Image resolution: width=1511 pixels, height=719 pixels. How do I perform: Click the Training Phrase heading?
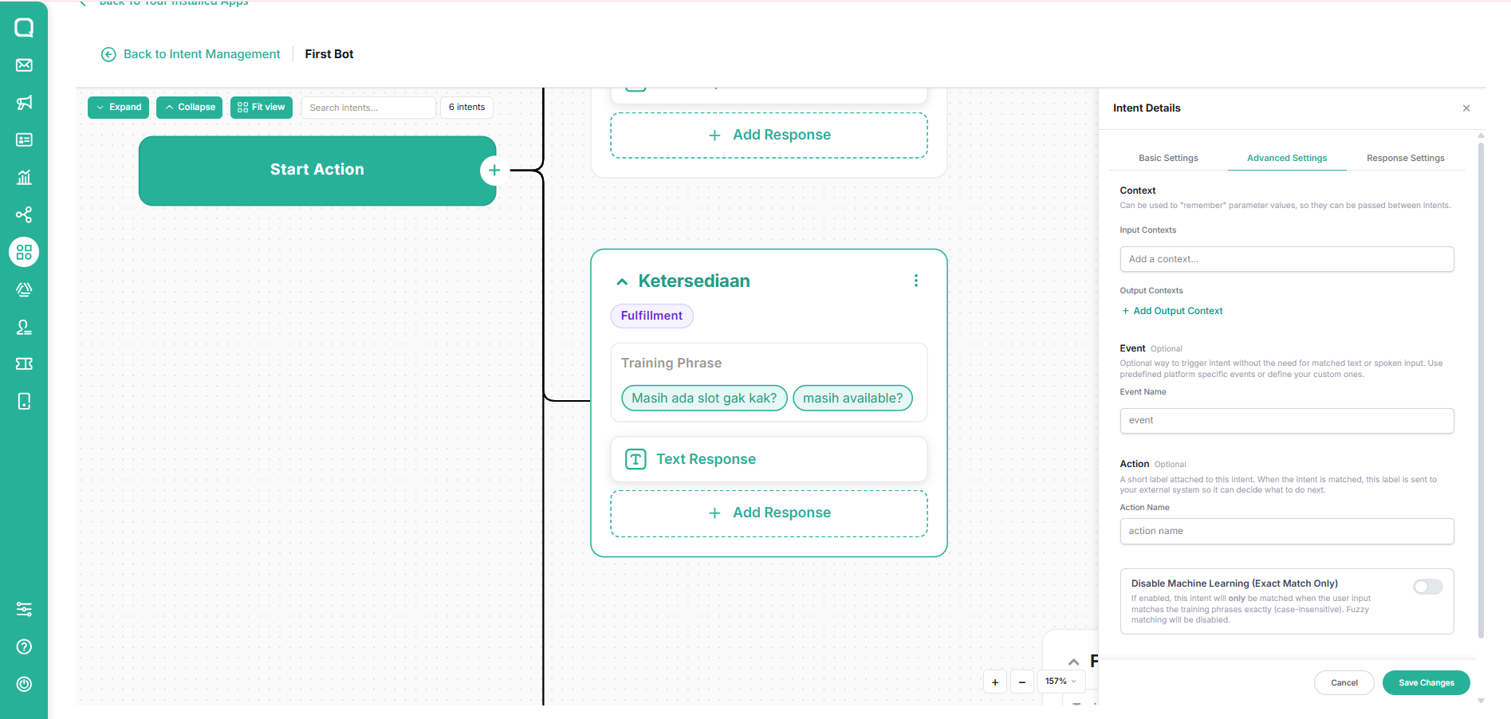[671, 363]
